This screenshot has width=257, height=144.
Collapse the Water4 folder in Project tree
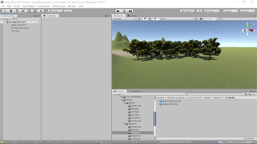tap(124, 124)
